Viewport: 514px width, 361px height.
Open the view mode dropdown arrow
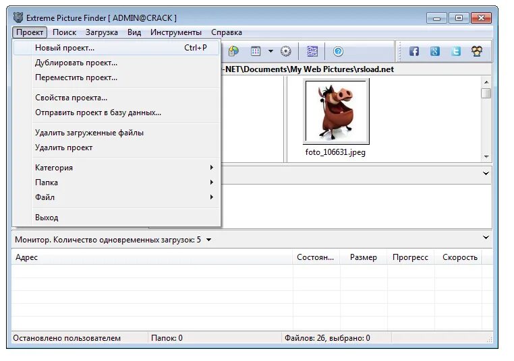point(270,51)
